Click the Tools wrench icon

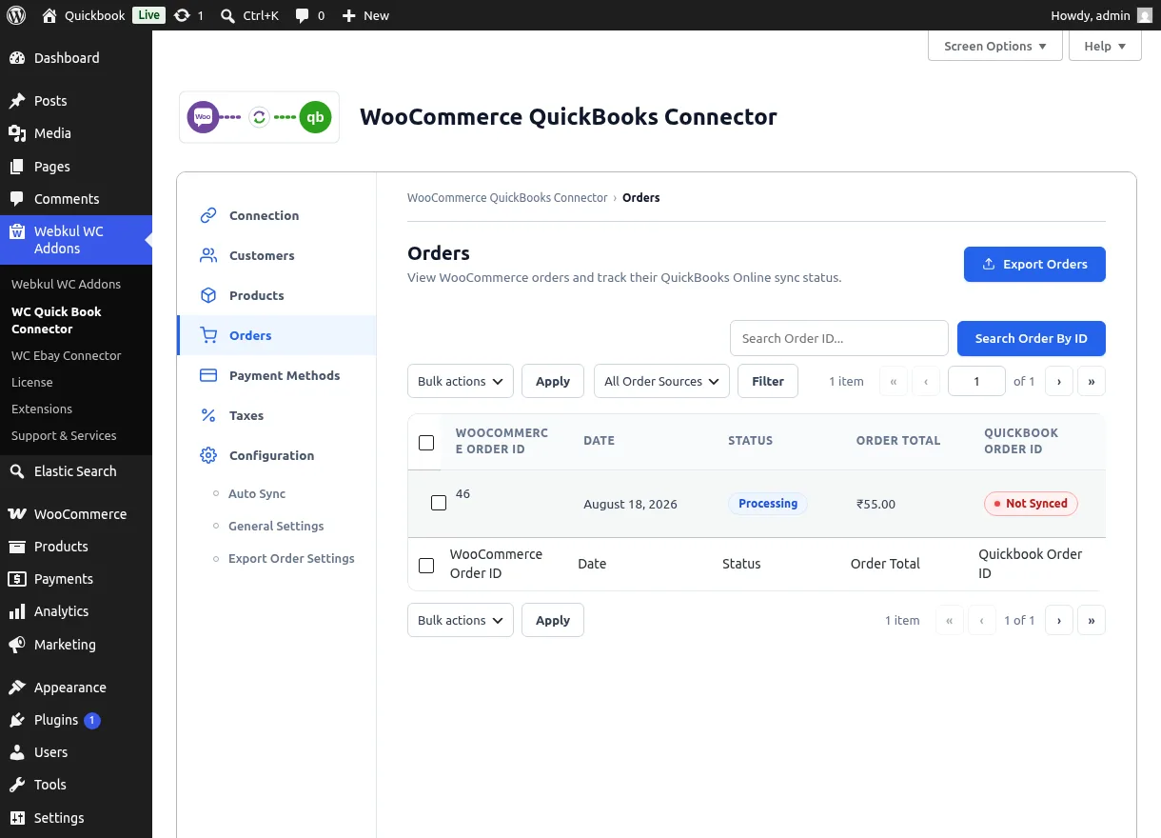click(17, 785)
